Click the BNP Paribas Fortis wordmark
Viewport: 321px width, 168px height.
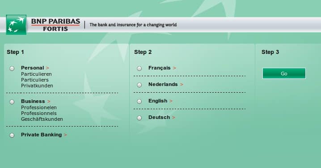coord(55,25)
